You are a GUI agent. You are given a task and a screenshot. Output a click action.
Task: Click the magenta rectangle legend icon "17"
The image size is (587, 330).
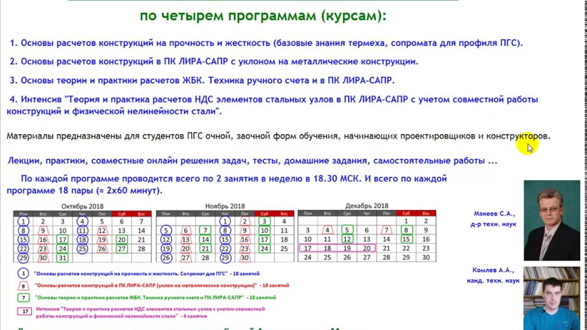[25, 312]
